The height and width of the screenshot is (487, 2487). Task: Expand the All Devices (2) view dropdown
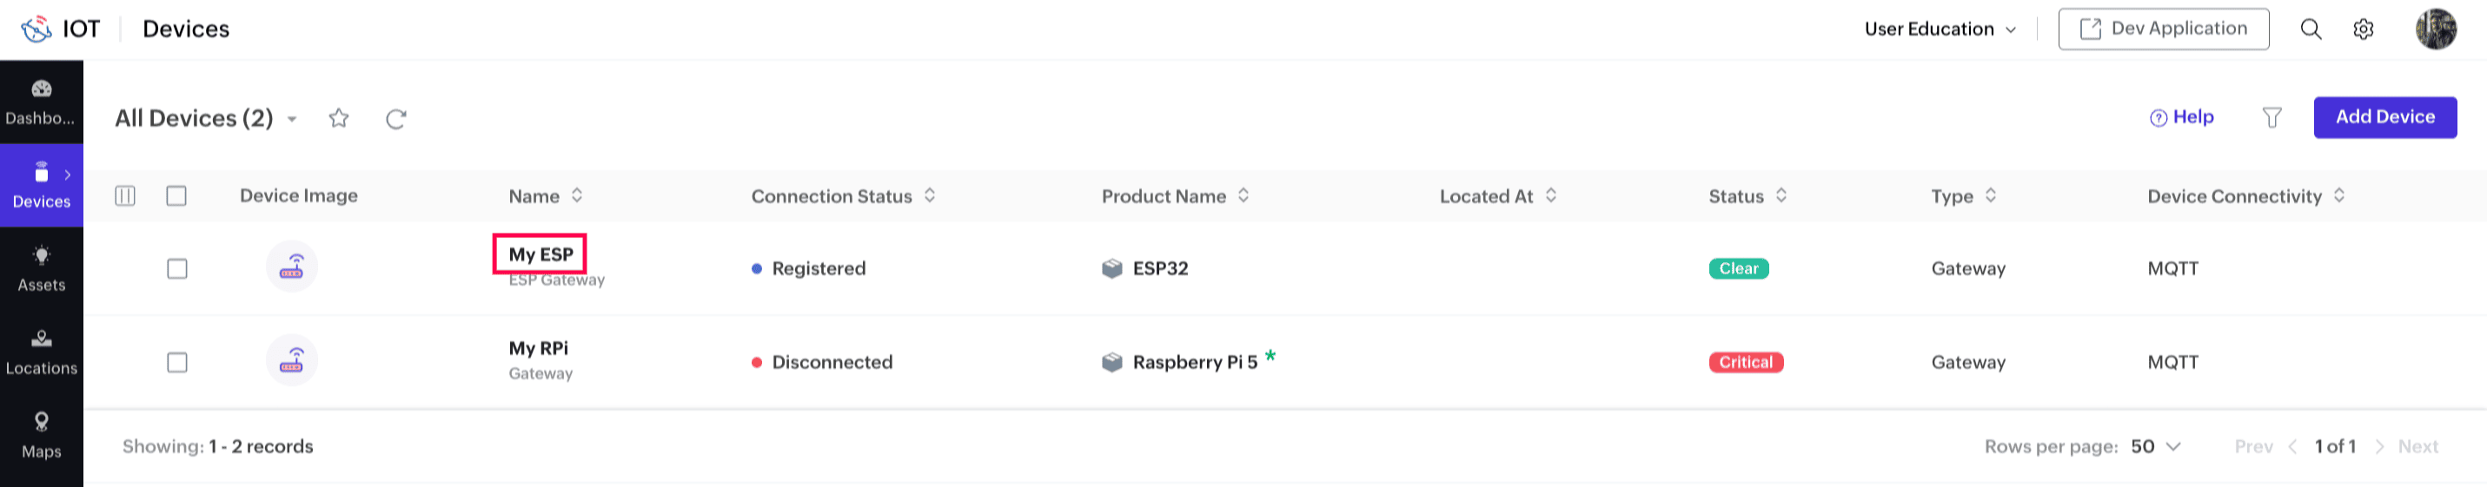(x=292, y=119)
